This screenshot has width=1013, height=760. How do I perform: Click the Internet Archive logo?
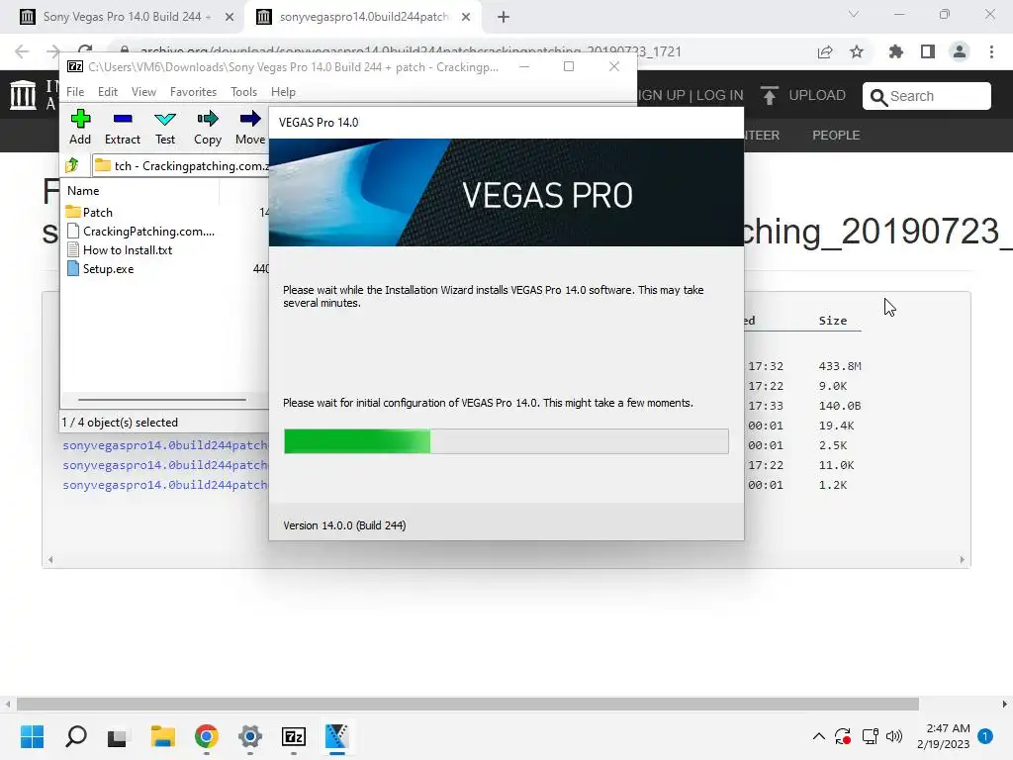click(24, 95)
